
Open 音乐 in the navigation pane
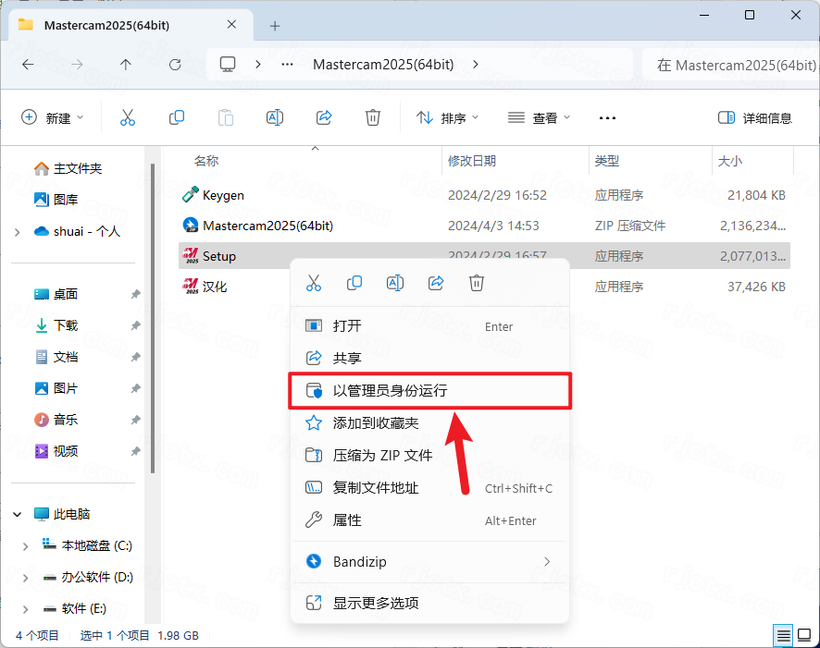(x=56, y=420)
